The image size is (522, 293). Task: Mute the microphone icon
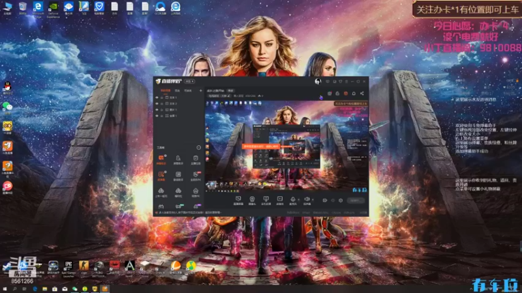(293, 200)
